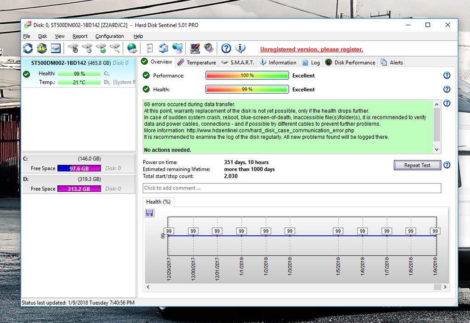Switch to the Disk Performance tab

coord(350,62)
